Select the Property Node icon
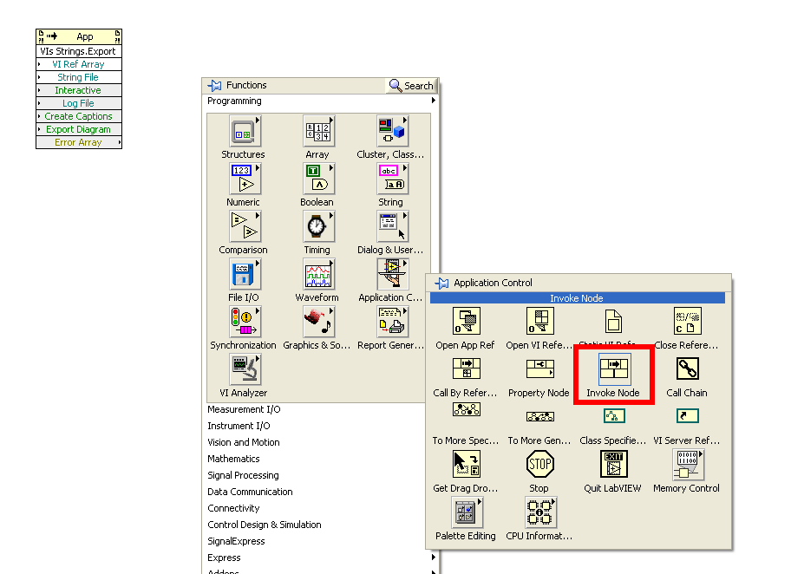 (x=539, y=369)
